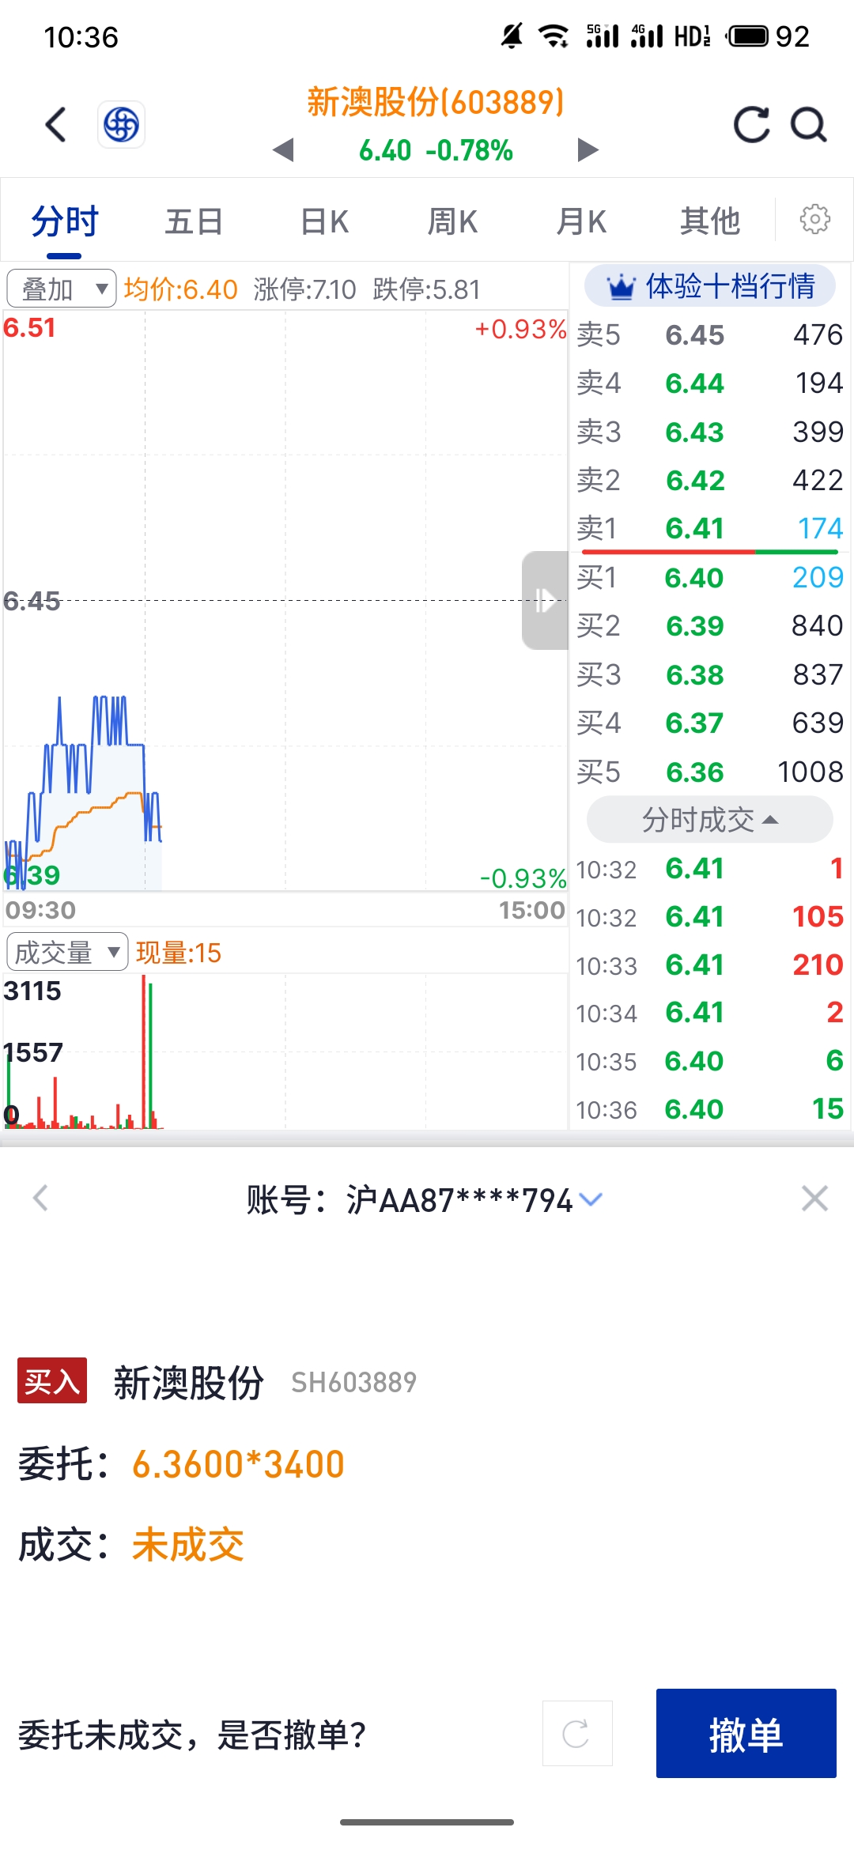Viewport: 854px width, 1850px height.
Task: Tap the 10:35 trade row
Action: pos(710,1061)
